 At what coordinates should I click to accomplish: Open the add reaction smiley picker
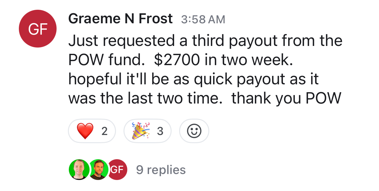(x=194, y=131)
